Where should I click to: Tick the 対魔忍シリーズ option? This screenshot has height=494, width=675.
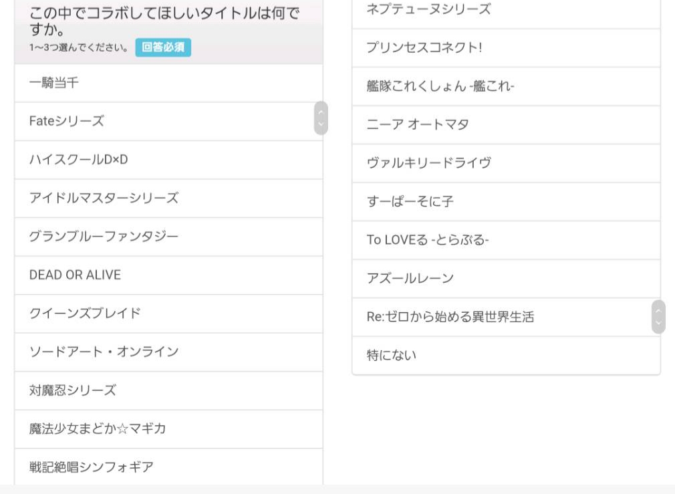[167, 390]
